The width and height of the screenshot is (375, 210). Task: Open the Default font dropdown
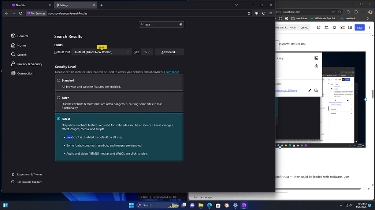(x=102, y=52)
